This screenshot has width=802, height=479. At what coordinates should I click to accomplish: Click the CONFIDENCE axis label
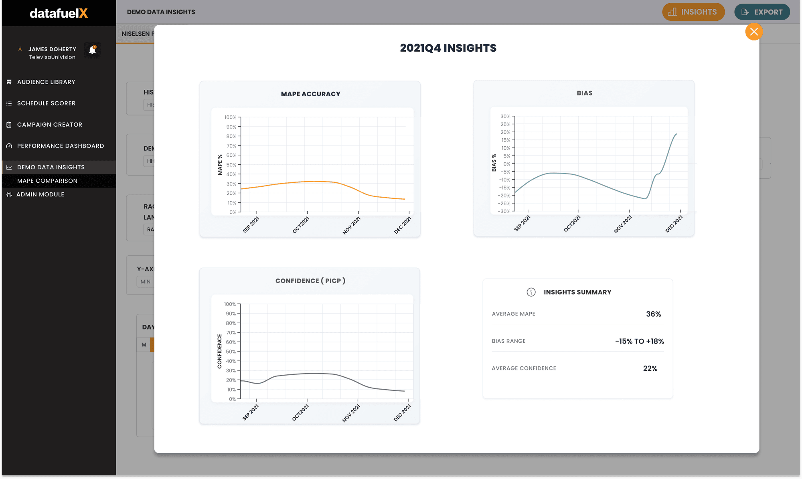[x=219, y=352]
